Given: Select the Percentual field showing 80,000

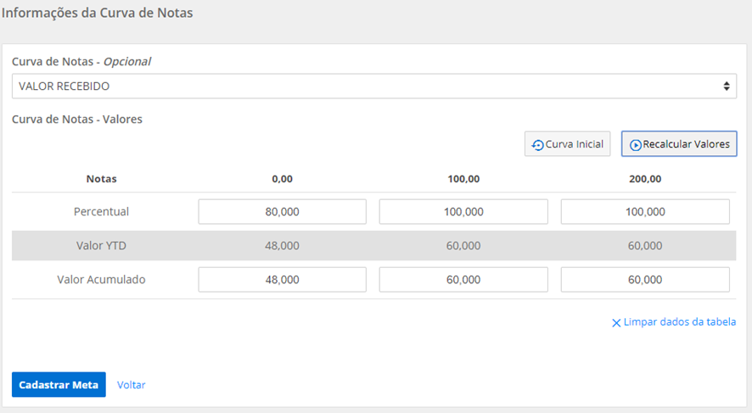Looking at the screenshot, I should 282,212.
